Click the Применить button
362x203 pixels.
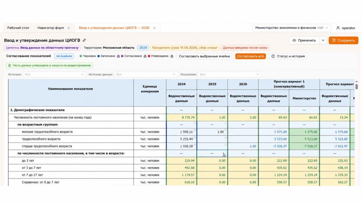point(304,40)
